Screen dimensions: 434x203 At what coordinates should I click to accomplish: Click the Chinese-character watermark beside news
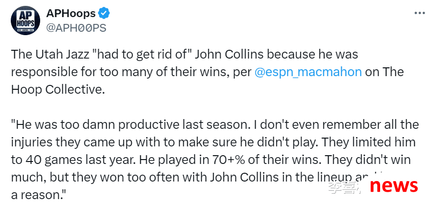point(343,187)
